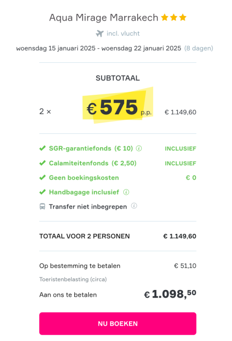Click the airplane icon near incl. vlucht
232x341 pixels.
tap(100, 33)
